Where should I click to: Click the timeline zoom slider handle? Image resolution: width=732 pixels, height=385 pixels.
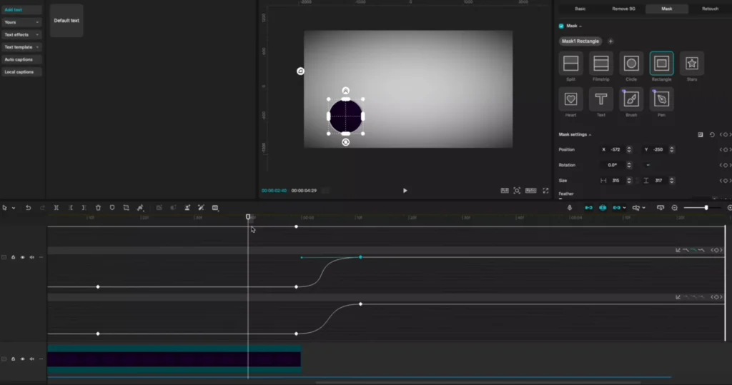706,208
